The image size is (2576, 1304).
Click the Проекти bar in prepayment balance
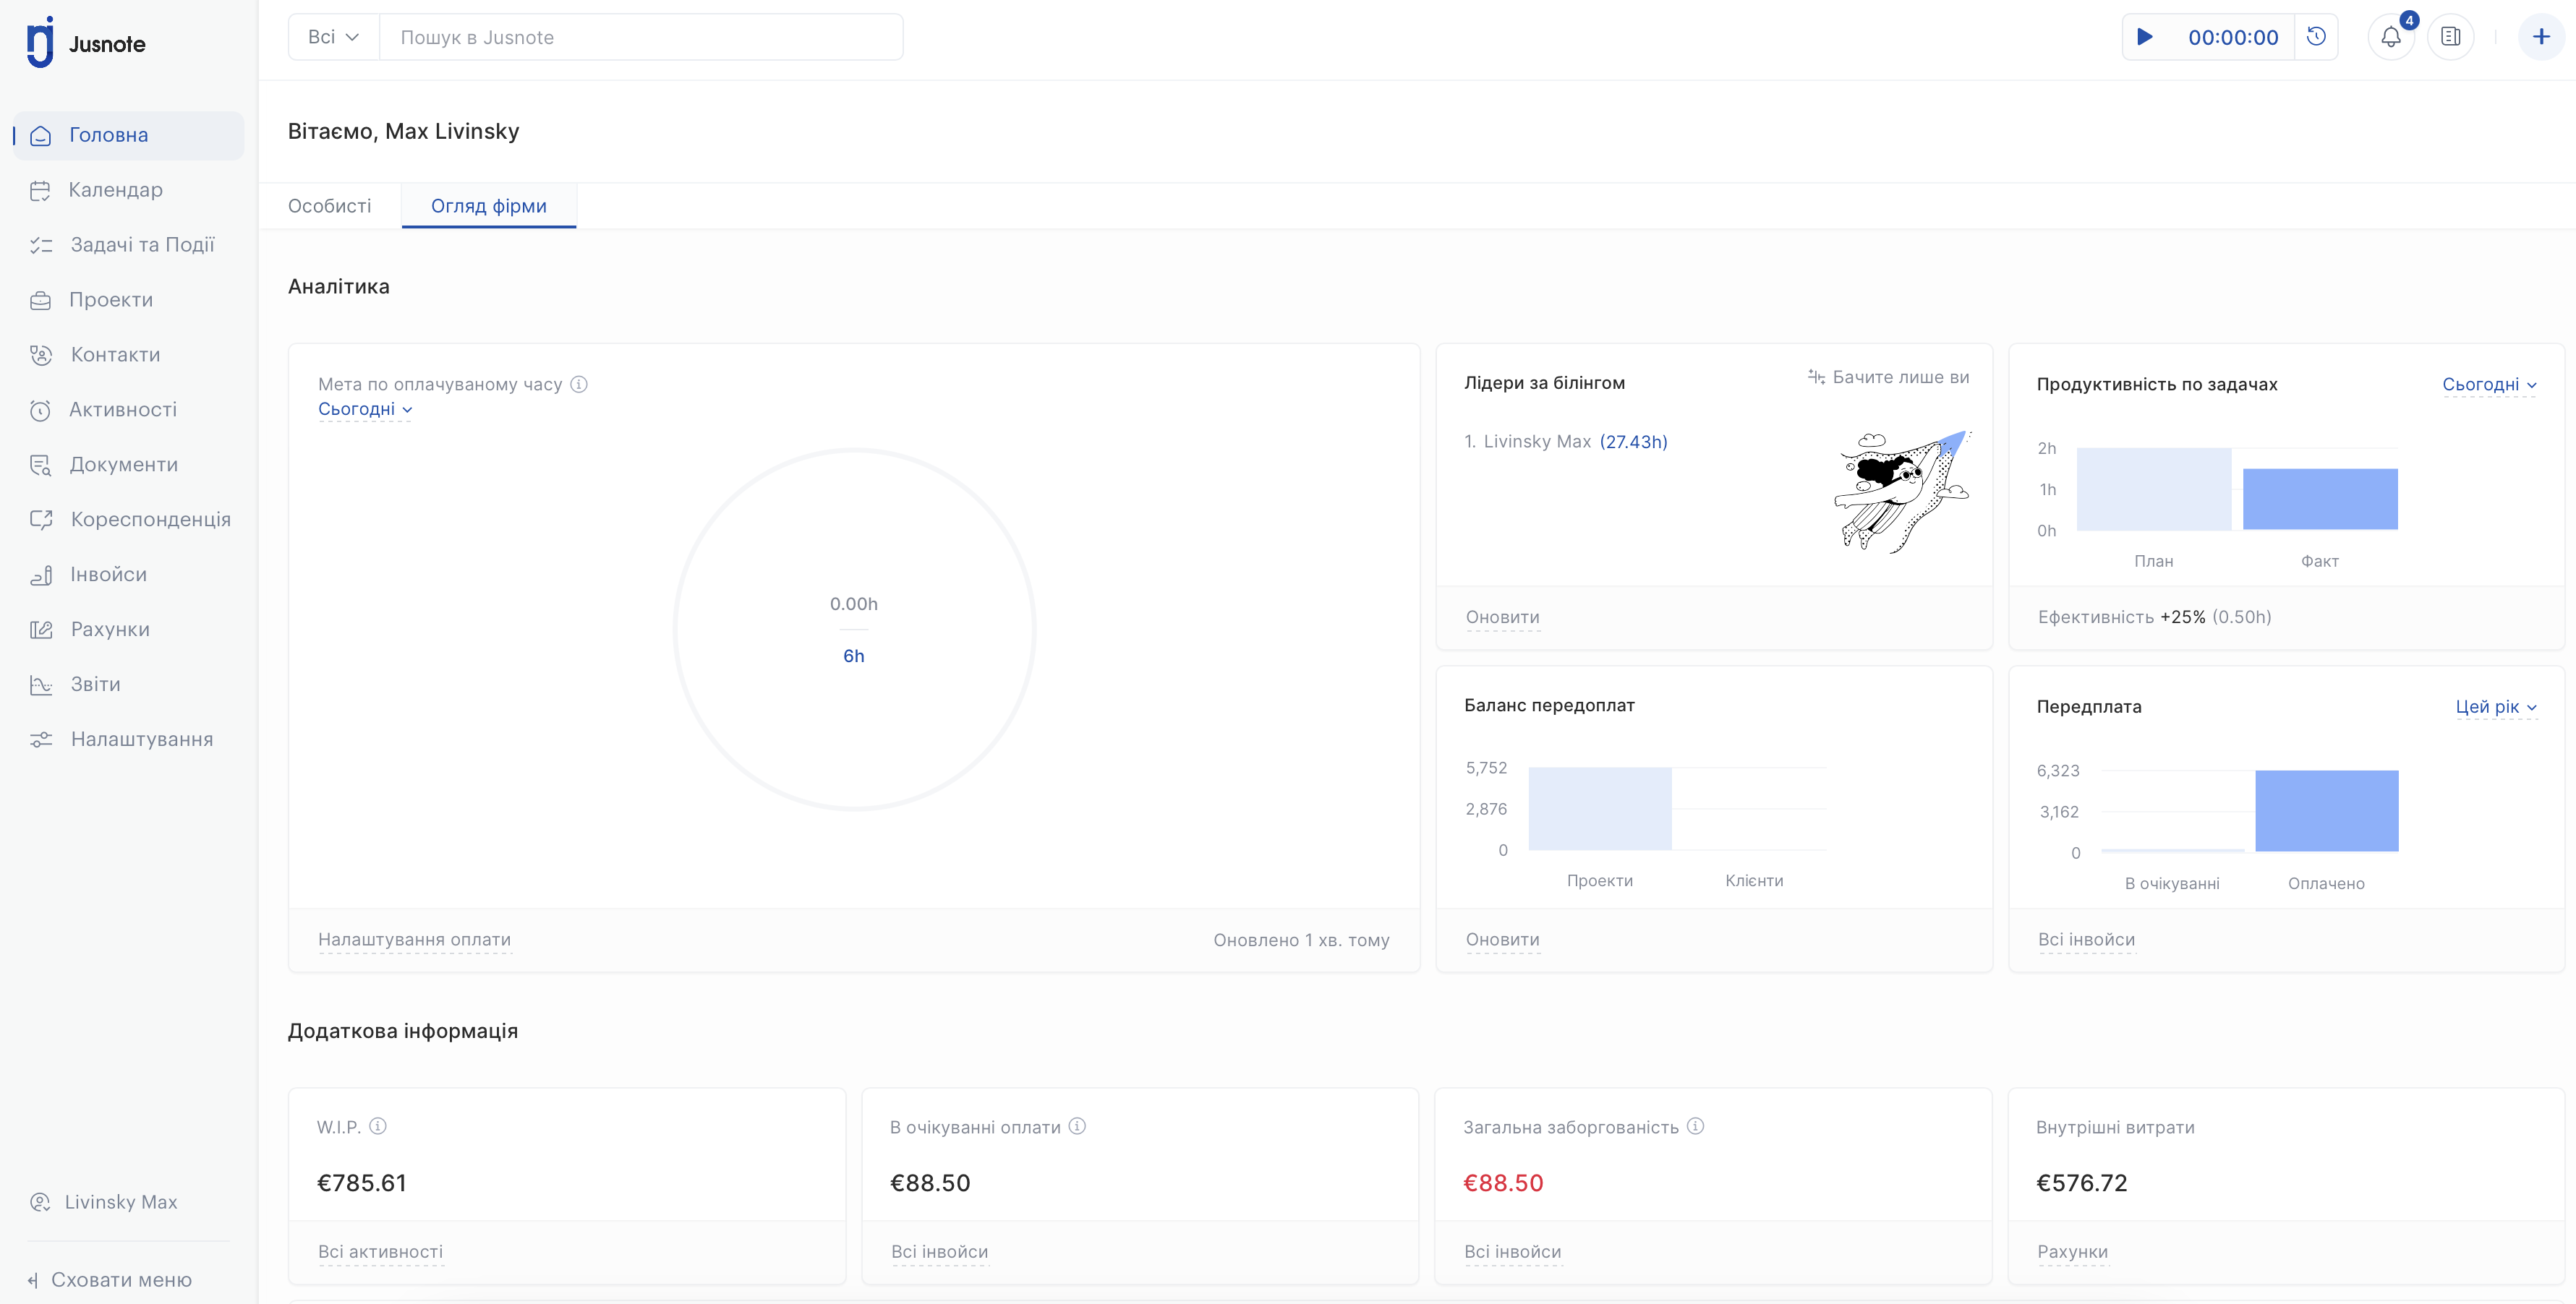tap(1600, 808)
